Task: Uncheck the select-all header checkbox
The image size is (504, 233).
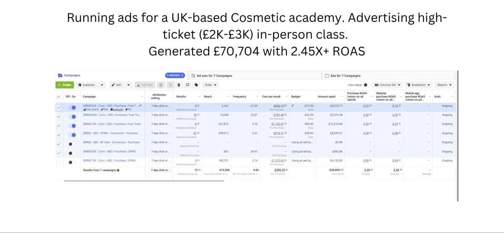Action: (59, 96)
